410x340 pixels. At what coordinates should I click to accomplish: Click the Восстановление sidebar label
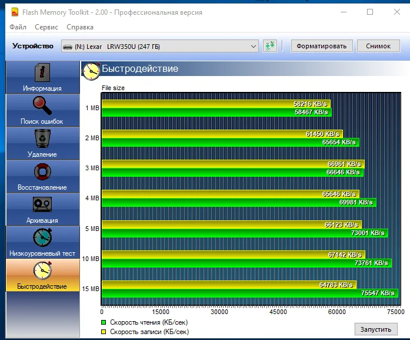(x=42, y=187)
